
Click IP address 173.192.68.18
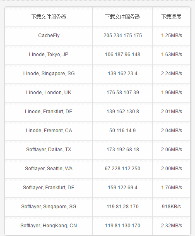[123, 150]
